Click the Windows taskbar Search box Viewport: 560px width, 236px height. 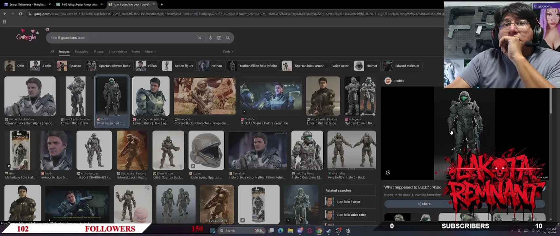(x=242, y=231)
